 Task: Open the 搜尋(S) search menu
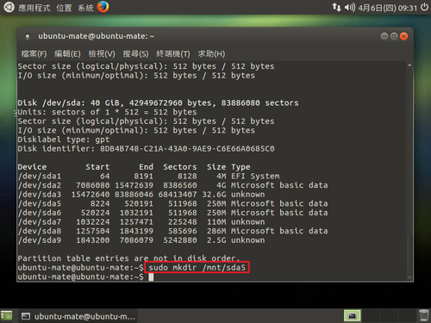coord(135,53)
